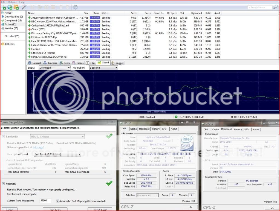This screenshot has height=211, width=280.
Task: Click the DHT: Disabled status bar text
Action: 147,117
